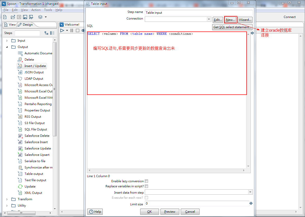Click the variable icon beside Limit size
This screenshot has width=305, height=217.
pyautogui.click(x=251, y=203)
